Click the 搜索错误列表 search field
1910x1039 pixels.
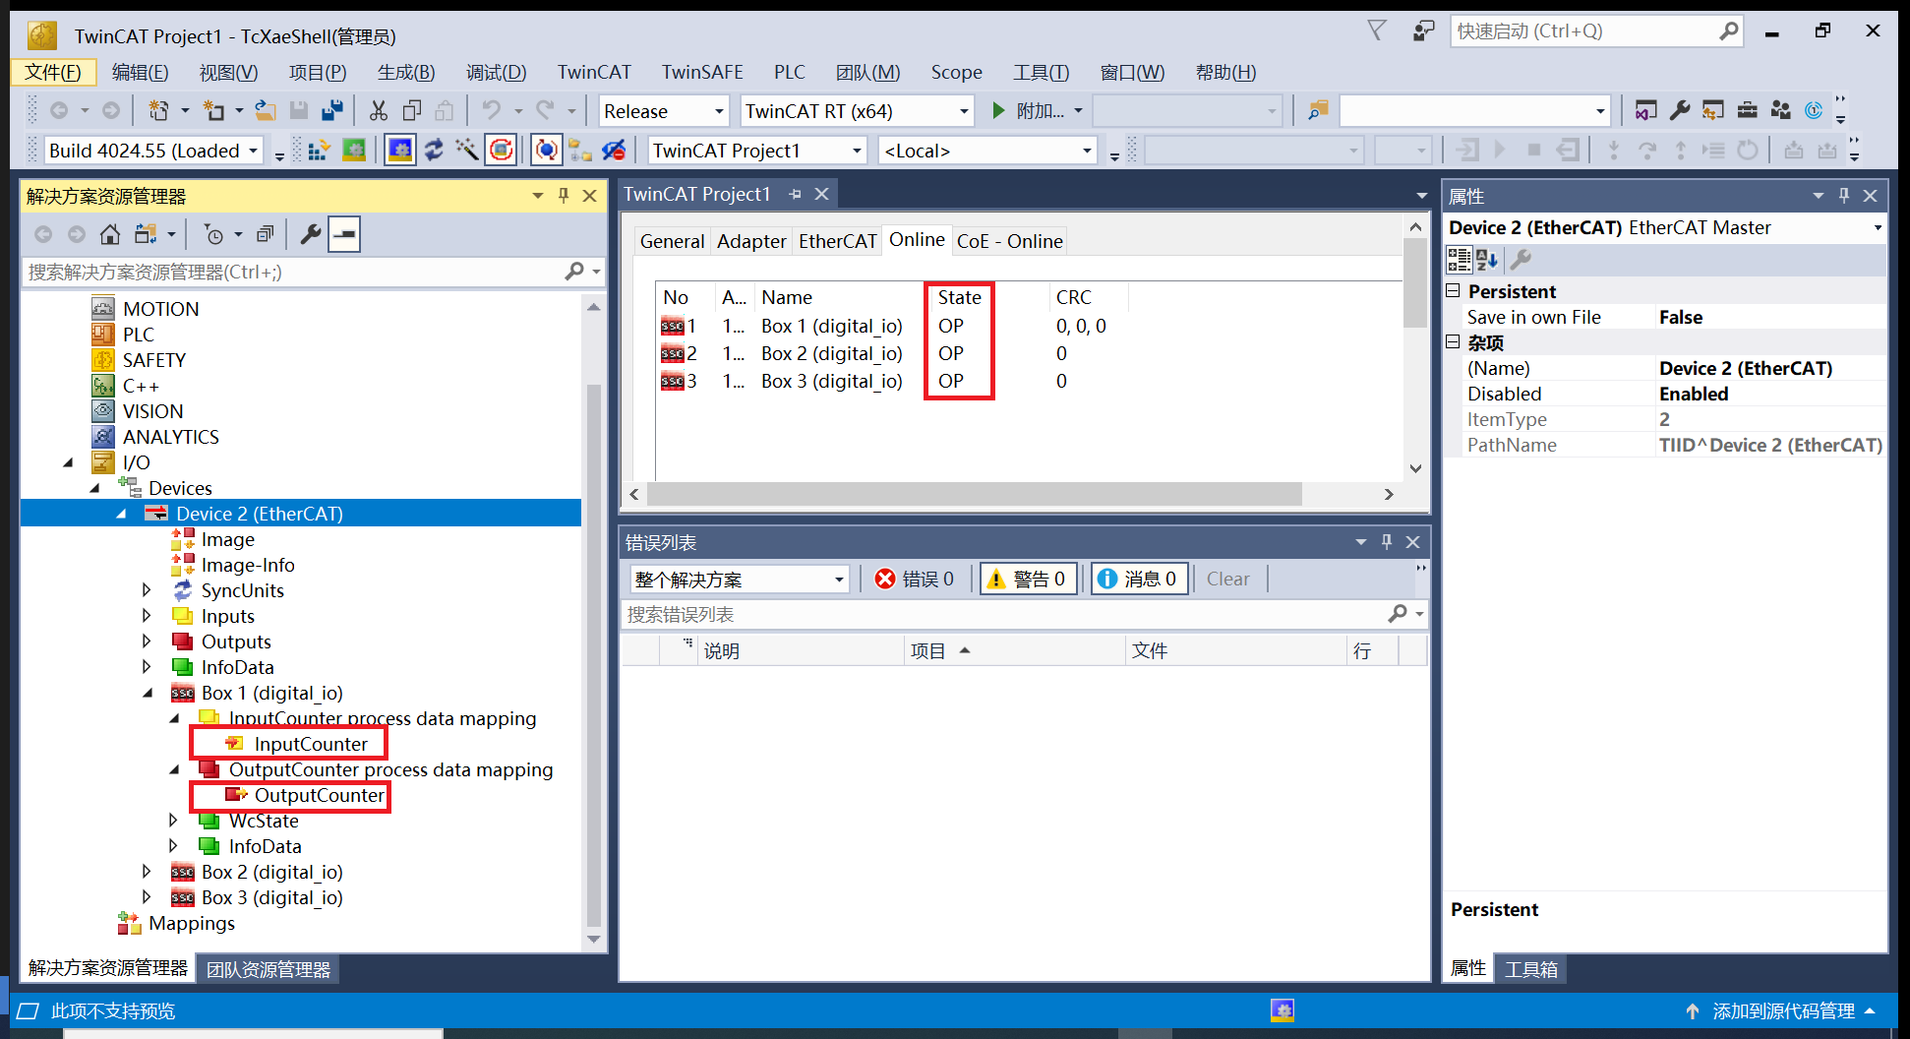[1024, 614]
